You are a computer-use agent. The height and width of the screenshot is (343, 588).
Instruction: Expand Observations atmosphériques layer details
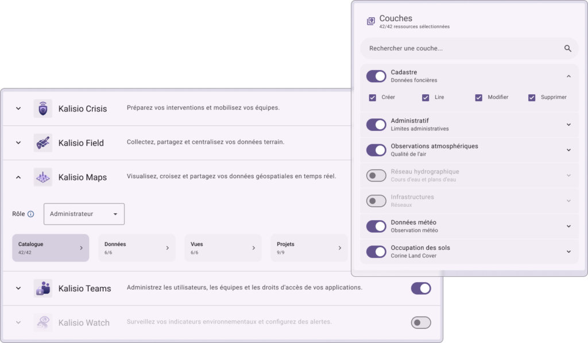pyautogui.click(x=568, y=150)
